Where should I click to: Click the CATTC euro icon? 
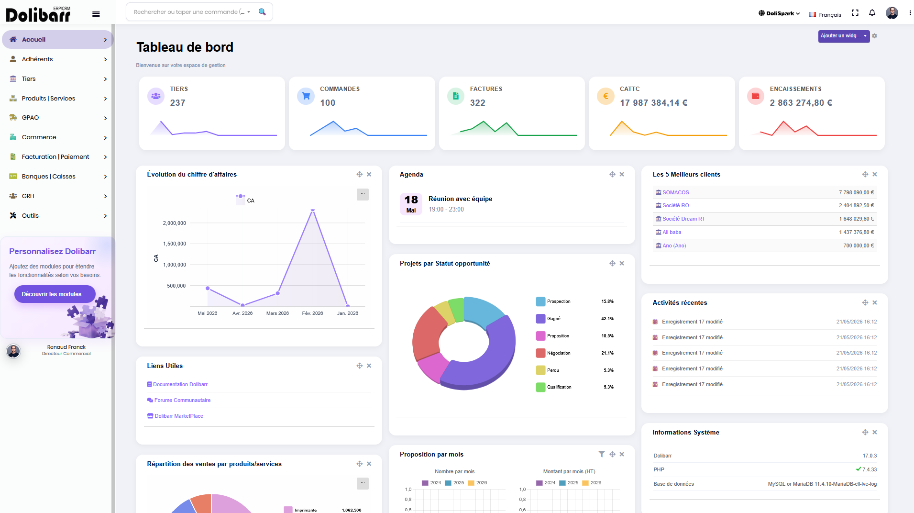pos(606,96)
